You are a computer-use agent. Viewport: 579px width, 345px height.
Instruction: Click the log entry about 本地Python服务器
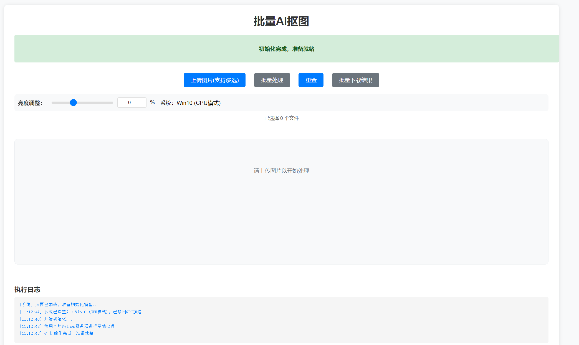click(67, 326)
